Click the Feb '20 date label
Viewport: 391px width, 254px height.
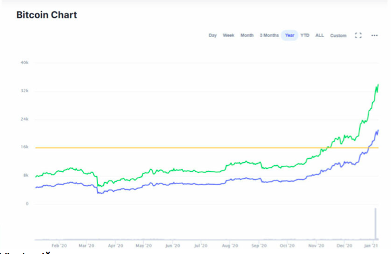pyautogui.click(x=59, y=246)
